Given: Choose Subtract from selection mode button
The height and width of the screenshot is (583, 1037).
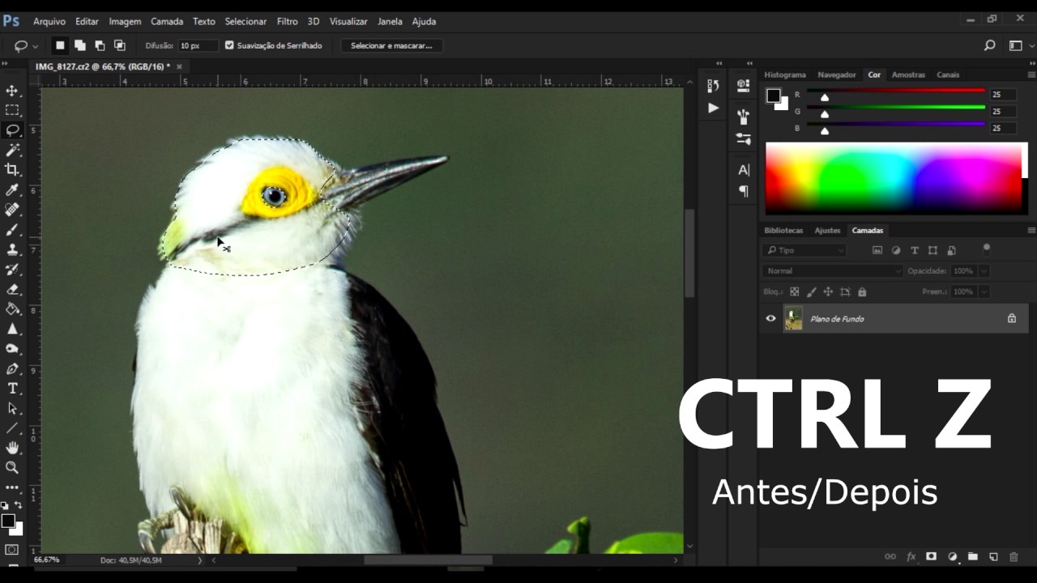Looking at the screenshot, I should click(x=100, y=45).
